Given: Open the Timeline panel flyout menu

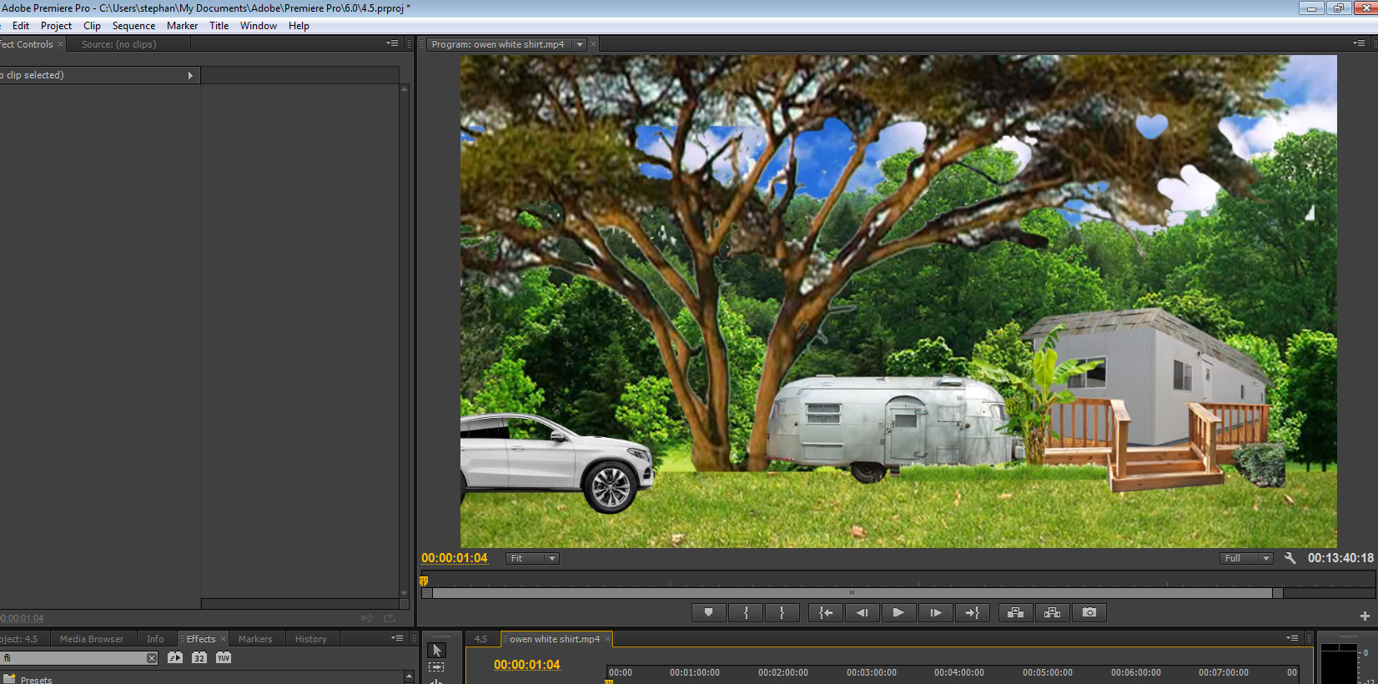Looking at the screenshot, I should point(1292,638).
